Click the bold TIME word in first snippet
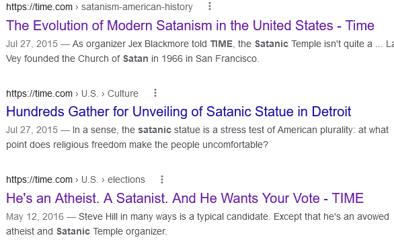The width and height of the screenshot is (394, 248). (221, 44)
